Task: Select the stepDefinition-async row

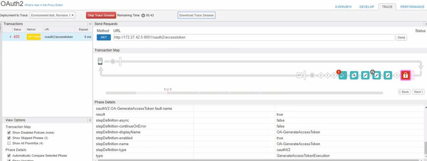Action: (x=259, y=121)
